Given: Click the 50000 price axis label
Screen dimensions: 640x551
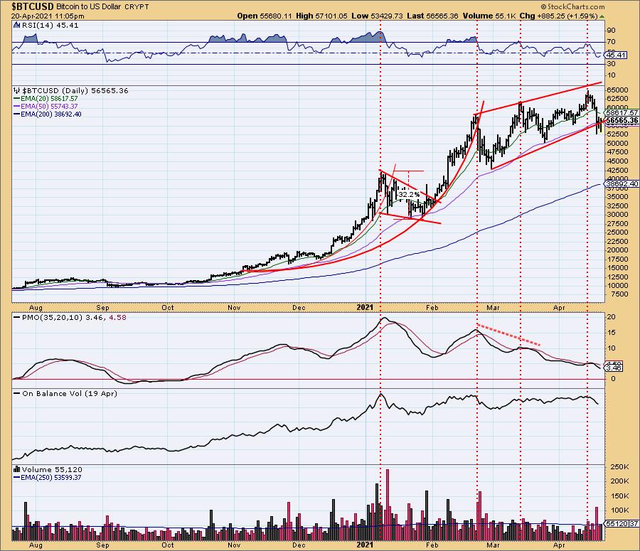Looking at the screenshot, I should click(617, 143).
